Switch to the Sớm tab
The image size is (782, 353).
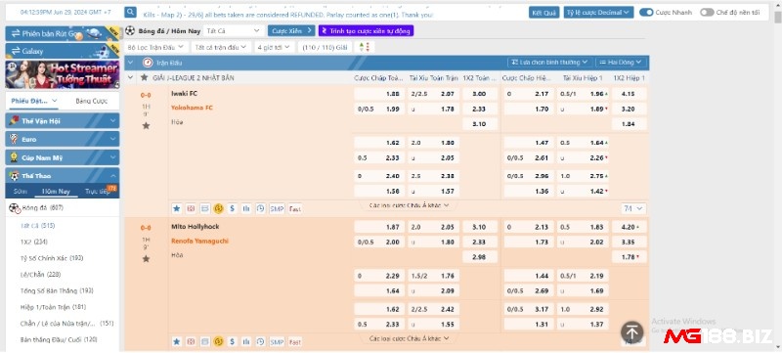tap(21, 192)
